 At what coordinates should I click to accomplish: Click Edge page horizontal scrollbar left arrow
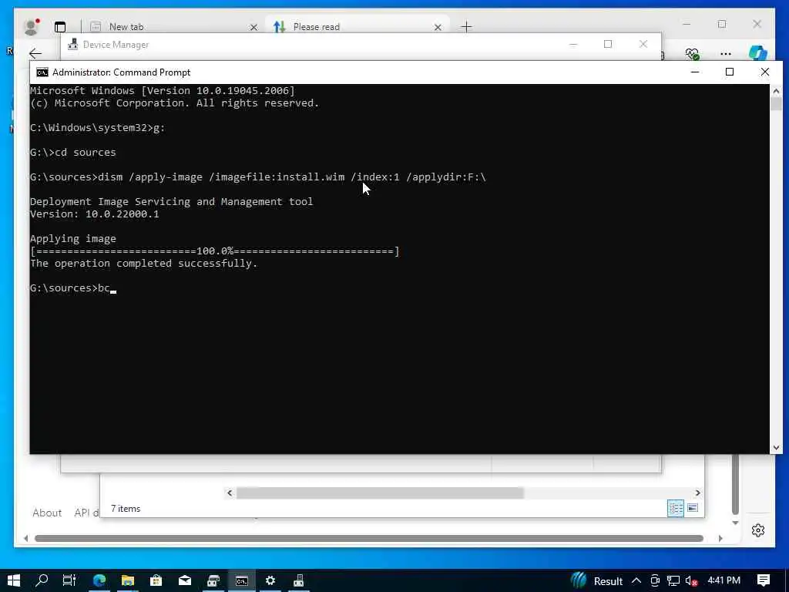25,538
